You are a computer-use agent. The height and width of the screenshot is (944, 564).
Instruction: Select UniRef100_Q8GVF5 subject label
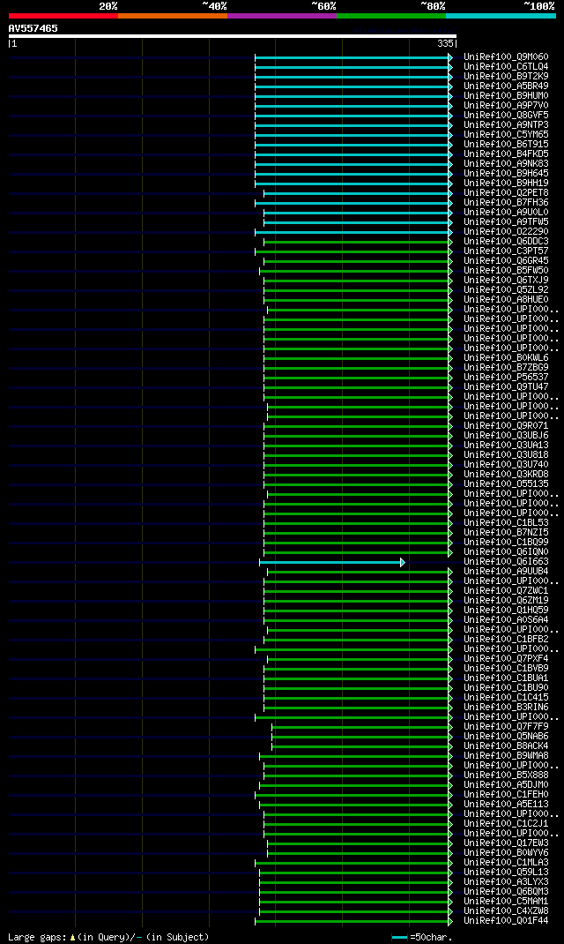coord(506,116)
